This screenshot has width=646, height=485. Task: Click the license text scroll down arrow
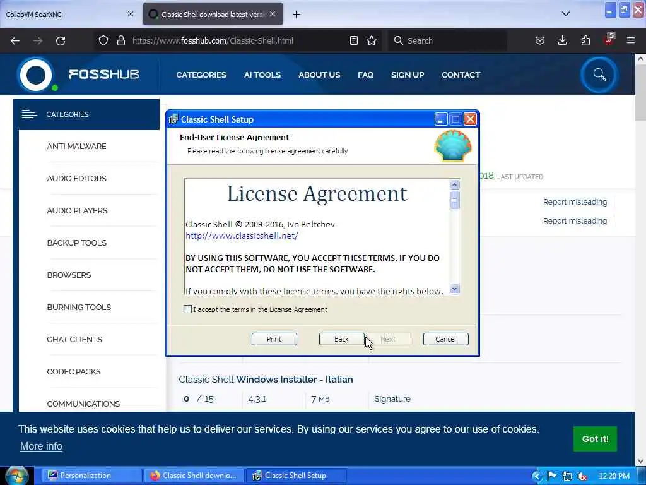[454, 289]
